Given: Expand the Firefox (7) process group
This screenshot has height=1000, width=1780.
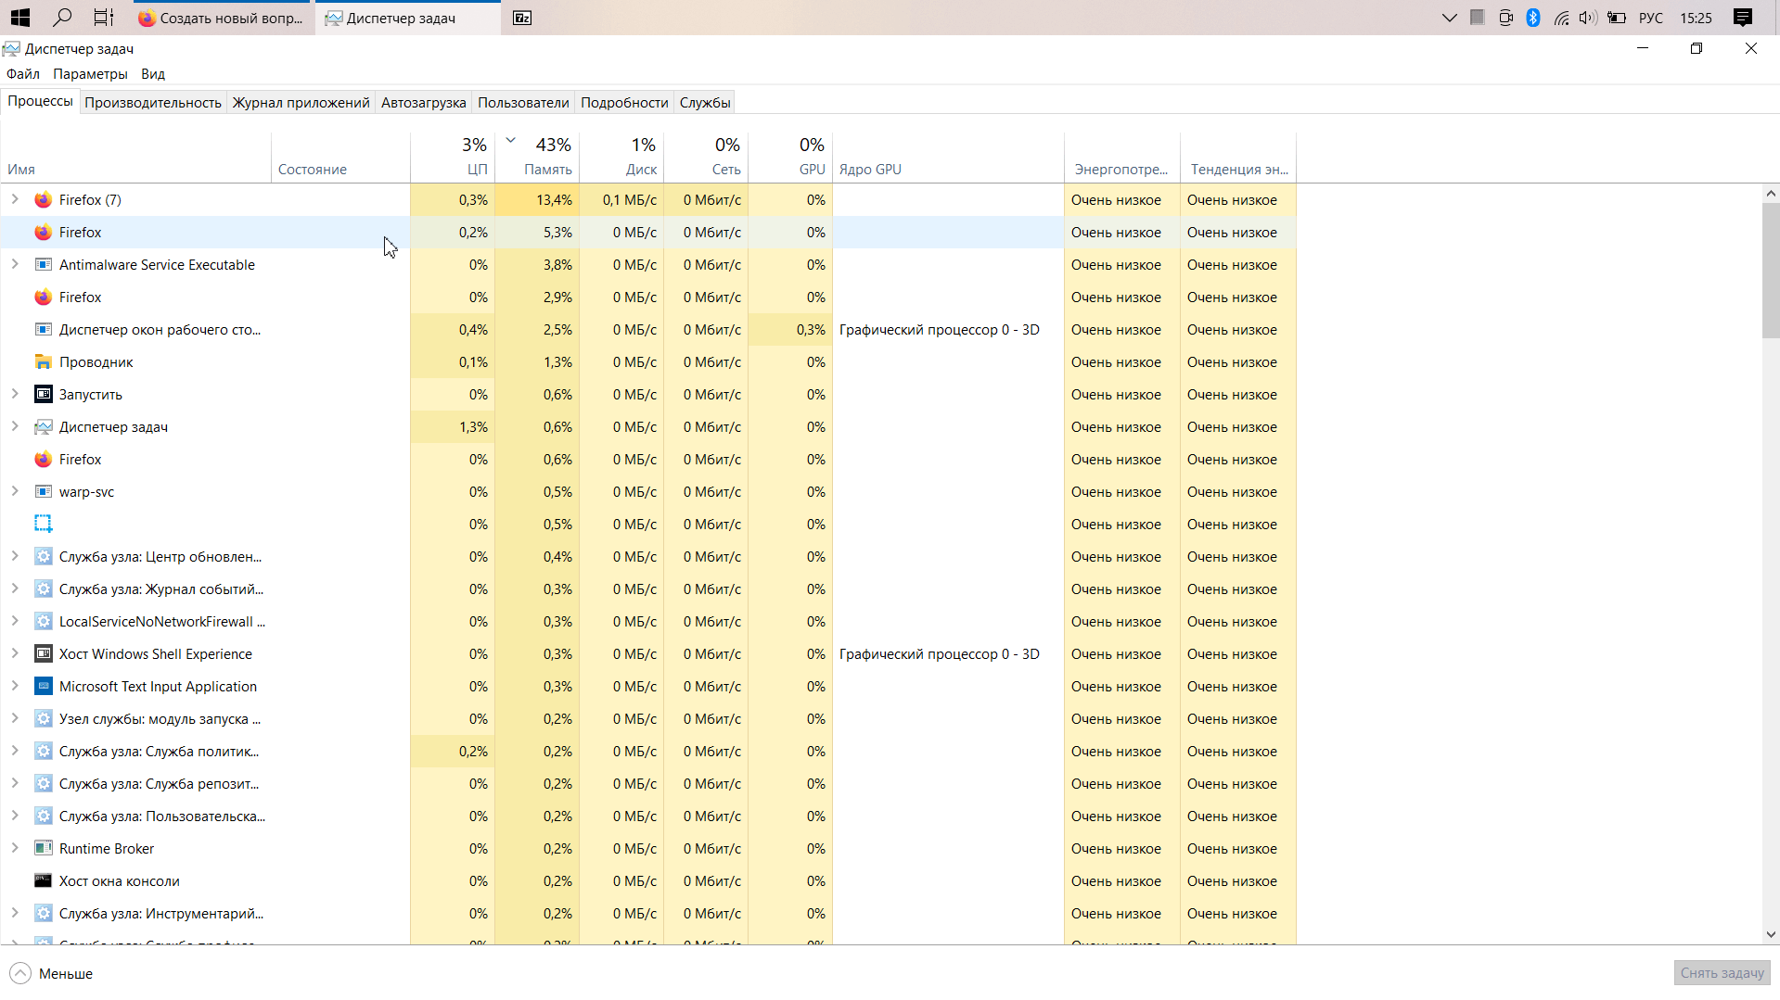Looking at the screenshot, I should 15,199.
